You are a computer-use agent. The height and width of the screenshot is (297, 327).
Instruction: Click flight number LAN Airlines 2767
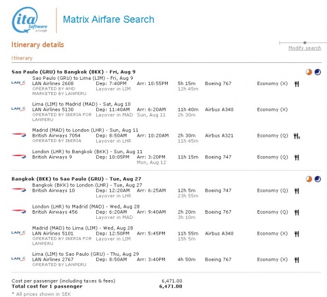[53, 260]
